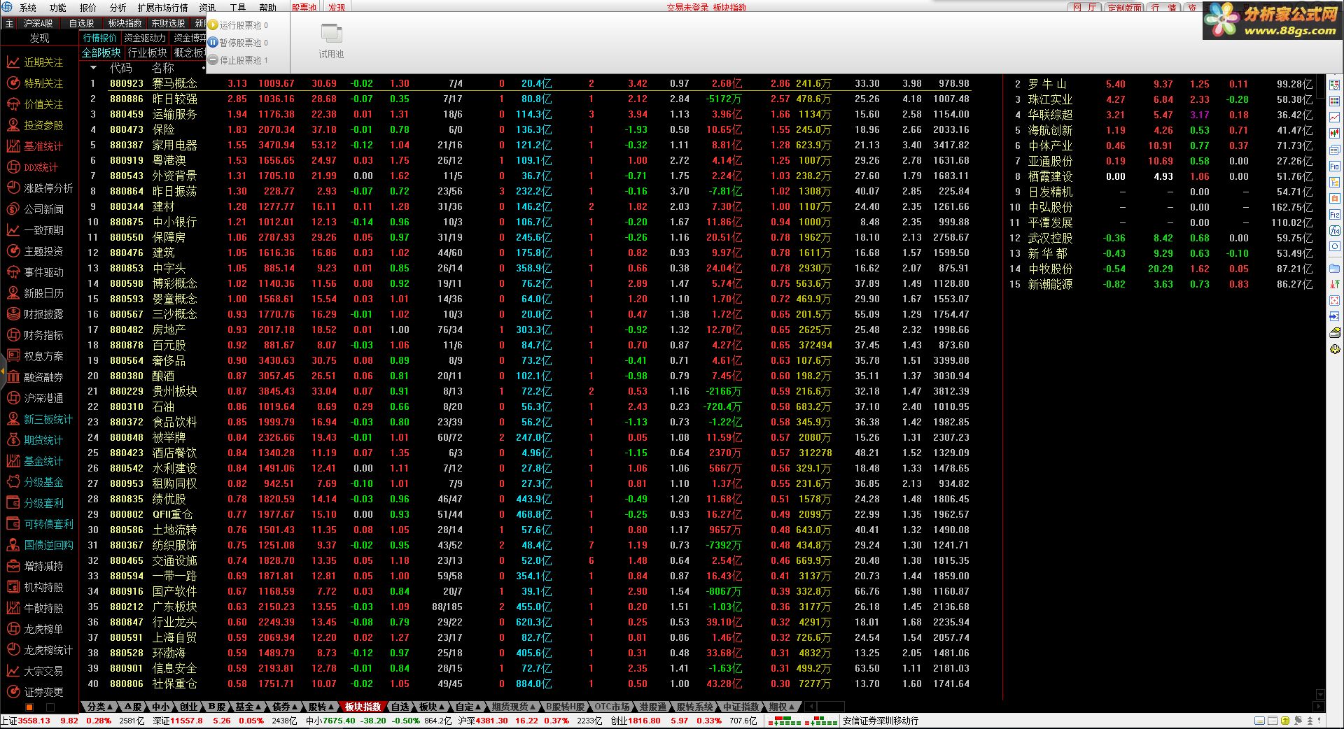Select 资金驱动力 sub-tab
Image resolution: width=1344 pixels, height=729 pixels.
(146, 38)
